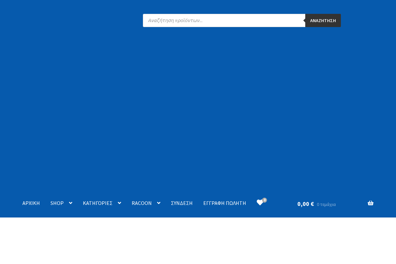Click the basket icon to review cart items

pyautogui.click(x=371, y=203)
